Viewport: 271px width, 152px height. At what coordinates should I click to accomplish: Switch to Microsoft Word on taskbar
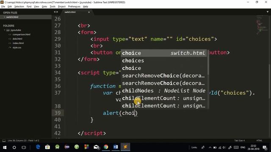tap(116, 147)
